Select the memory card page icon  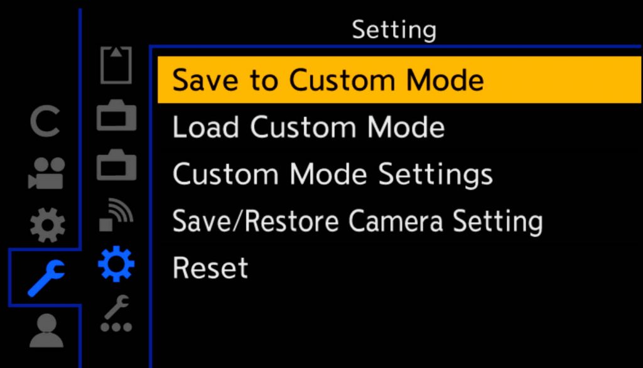pyautogui.click(x=116, y=65)
